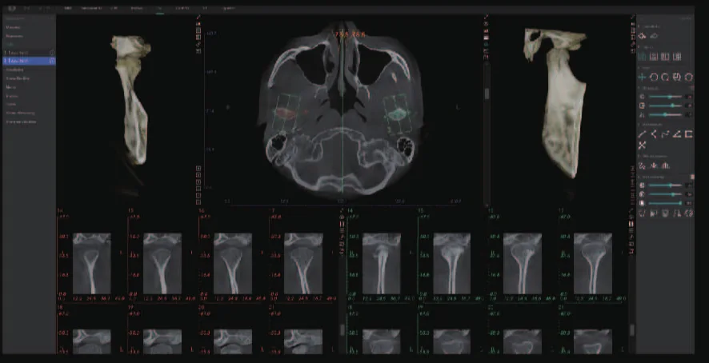
Task: Open the active top tab with green underline
Action: 159,9
